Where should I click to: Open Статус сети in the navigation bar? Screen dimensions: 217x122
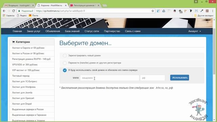pyautogui.click(x=92, y=31)
